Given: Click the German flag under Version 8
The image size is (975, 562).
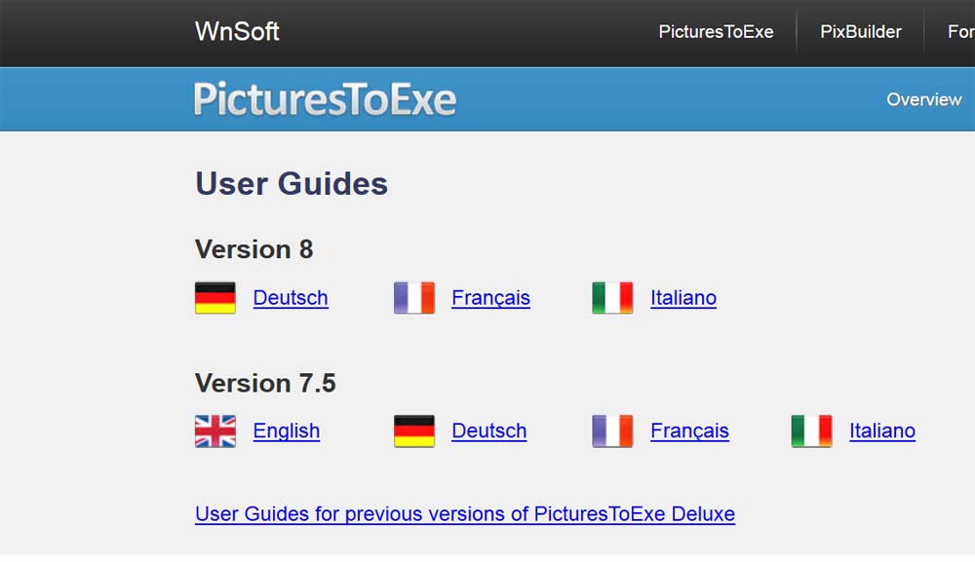Looking at the screenshot, I should (215, 298).
